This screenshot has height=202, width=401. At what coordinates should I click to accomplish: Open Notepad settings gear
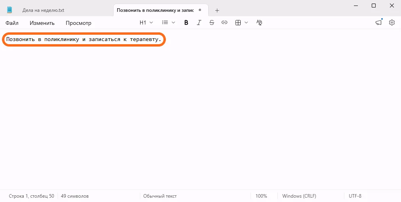392,22
